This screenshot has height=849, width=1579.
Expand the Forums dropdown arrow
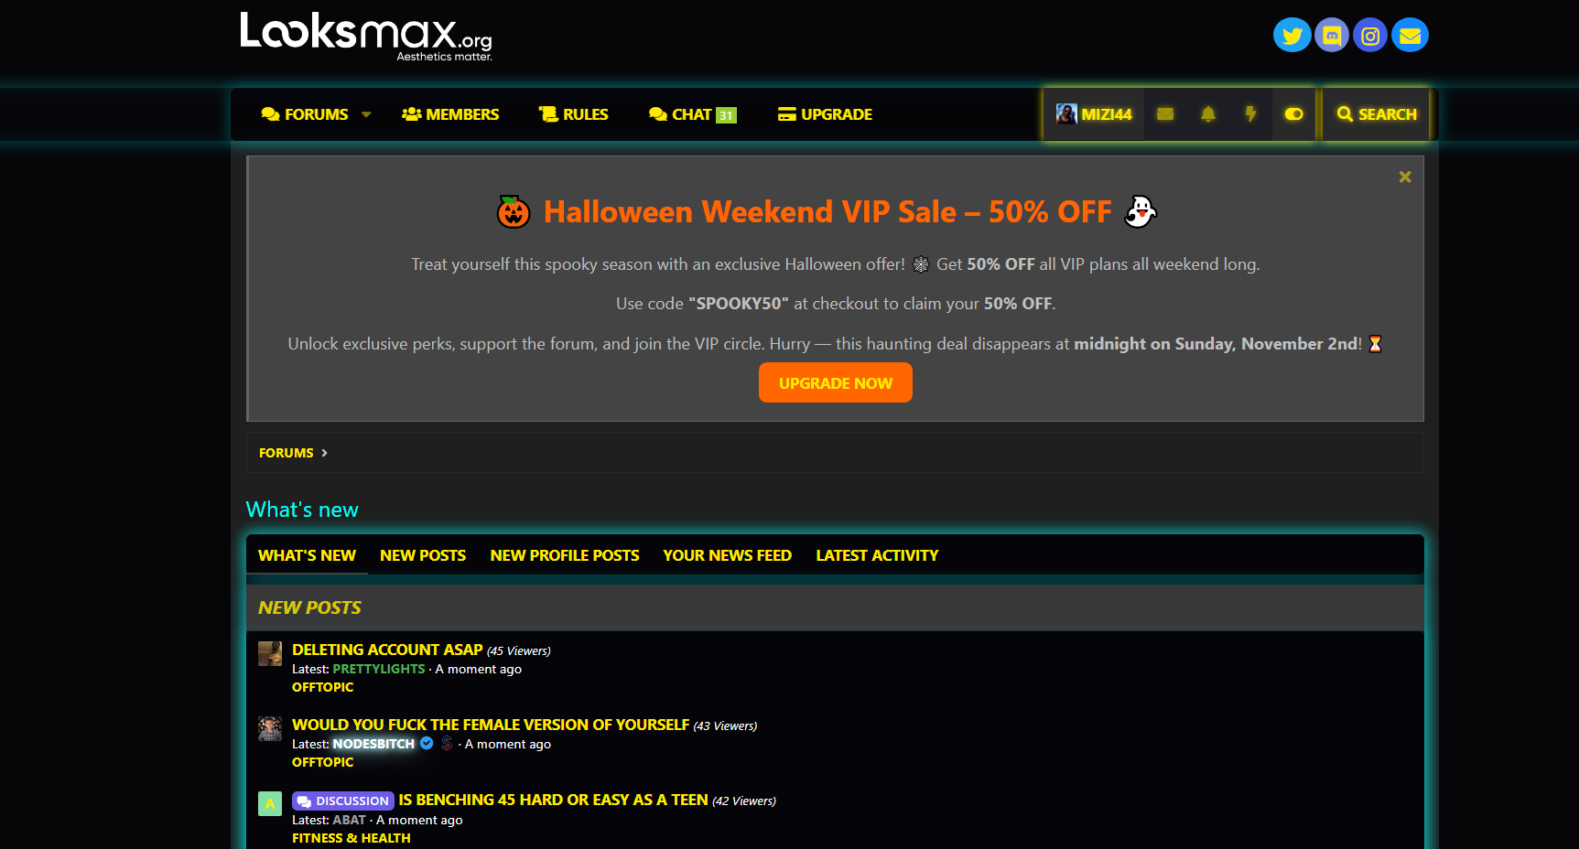tap(366, 114)
